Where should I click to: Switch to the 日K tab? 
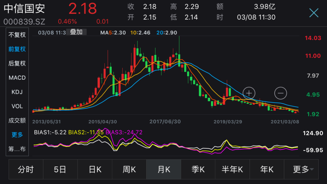click(95, 169)
